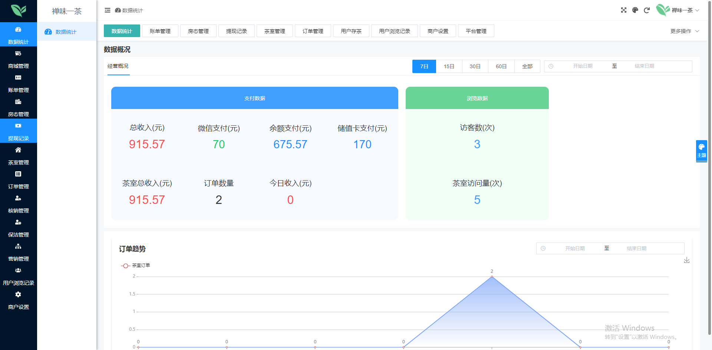712x350 pixels.
Task: Open the theme palette icon in header
Action: [635, 10]
